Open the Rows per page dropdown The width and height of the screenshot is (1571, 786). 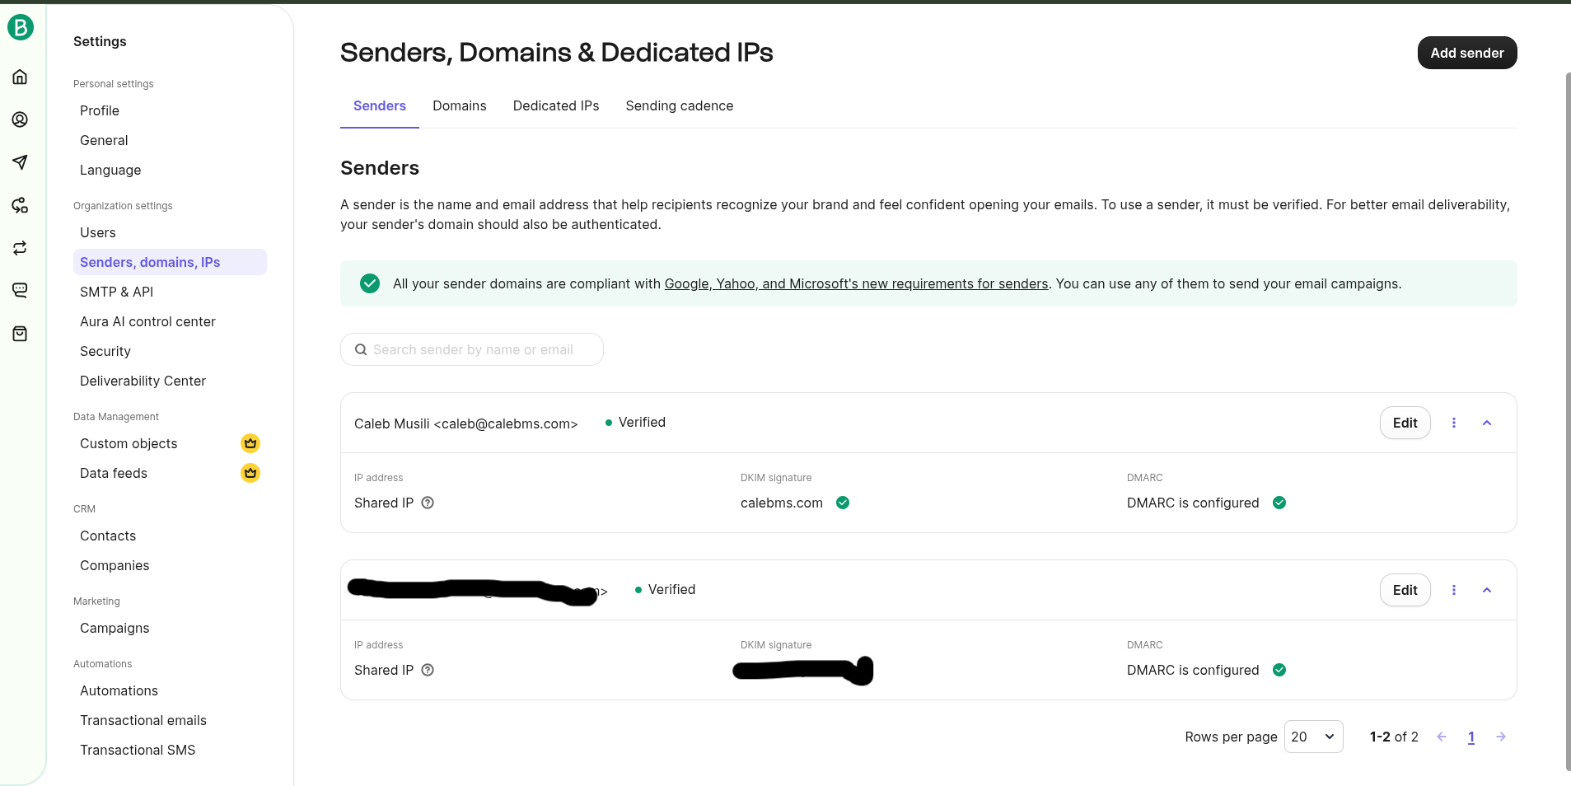[x=1313, y=737]
